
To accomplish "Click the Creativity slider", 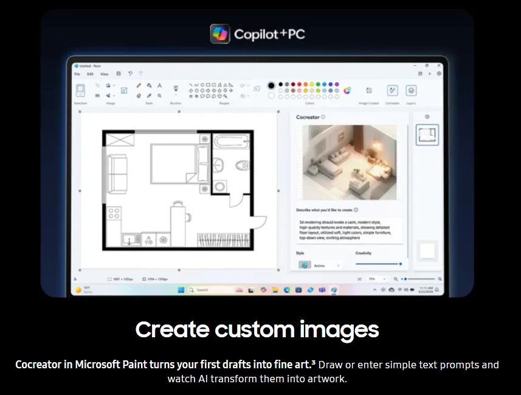I will coord(379,264).
